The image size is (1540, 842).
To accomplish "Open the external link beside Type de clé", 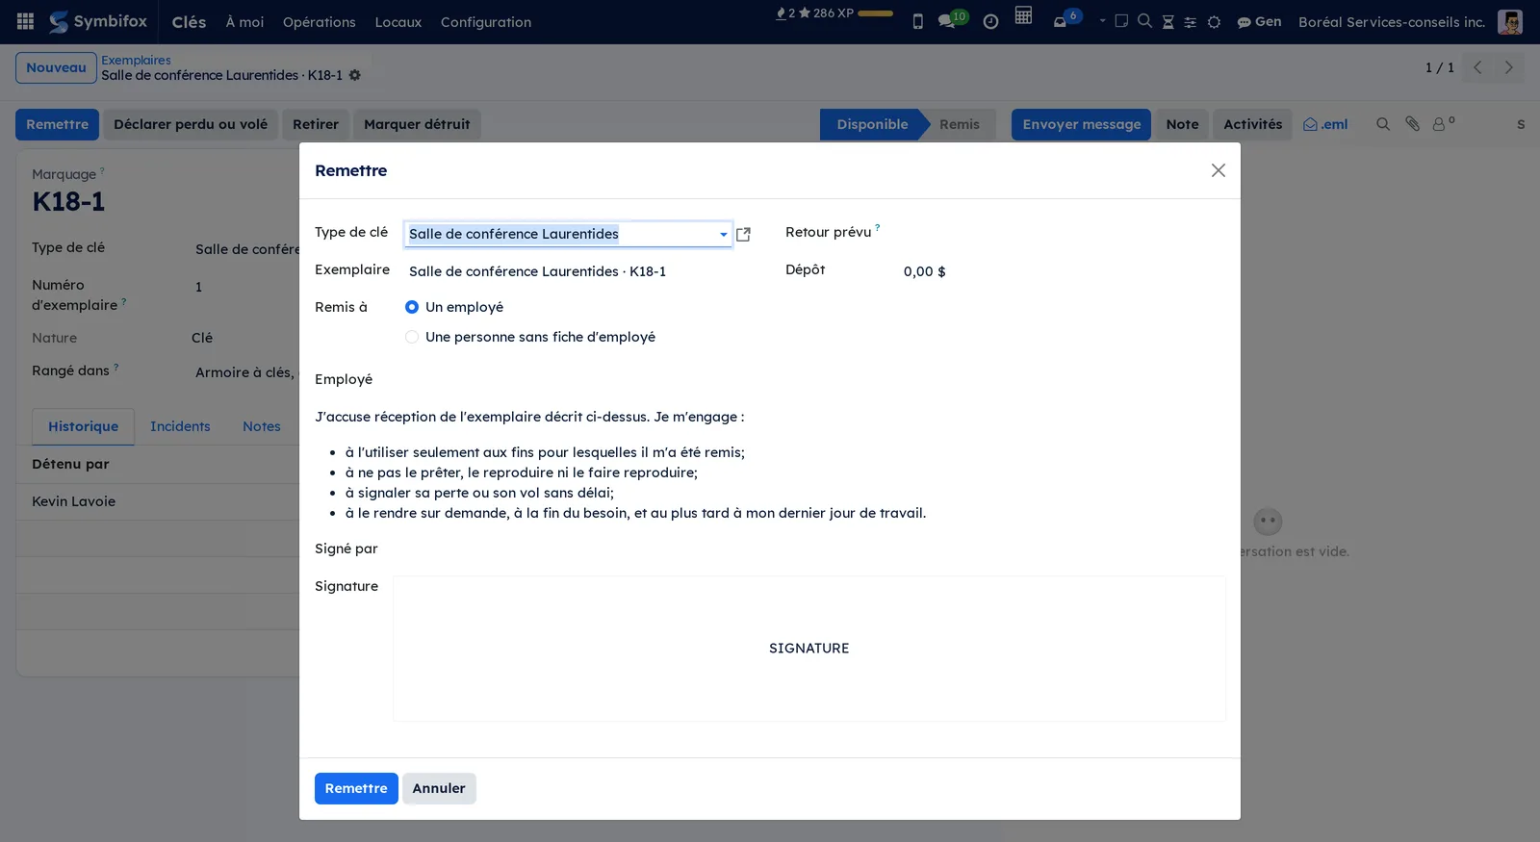I will point(743,234).
